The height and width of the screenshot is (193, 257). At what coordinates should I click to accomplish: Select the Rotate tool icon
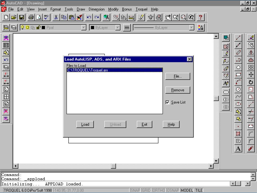point(251,82)
